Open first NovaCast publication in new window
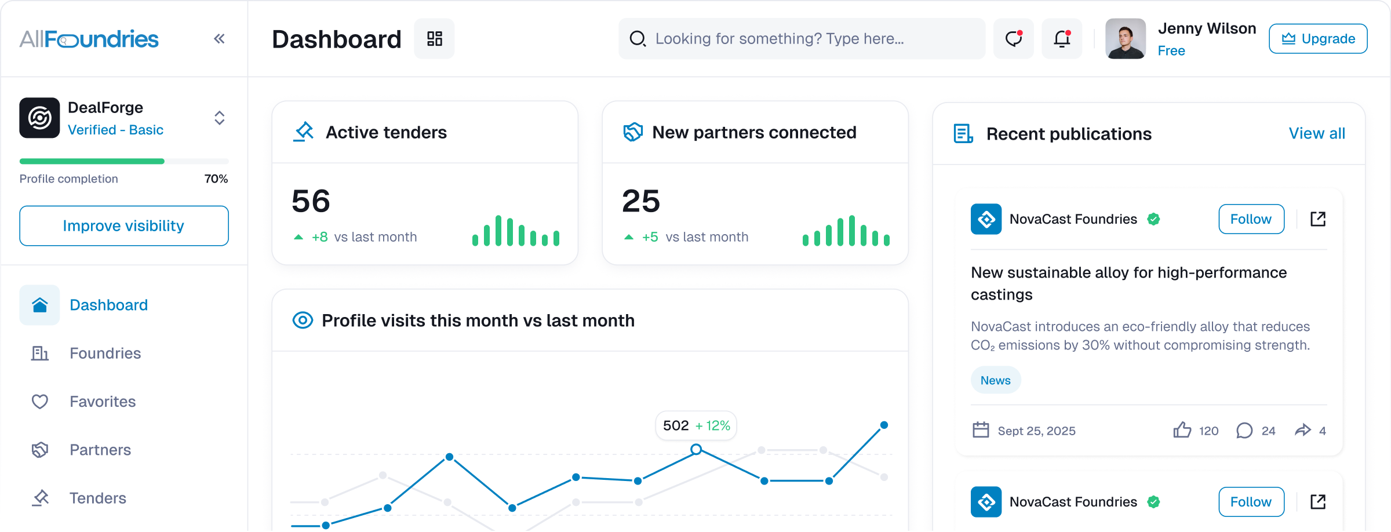The image size is (1391, 532). [1318, 219]
